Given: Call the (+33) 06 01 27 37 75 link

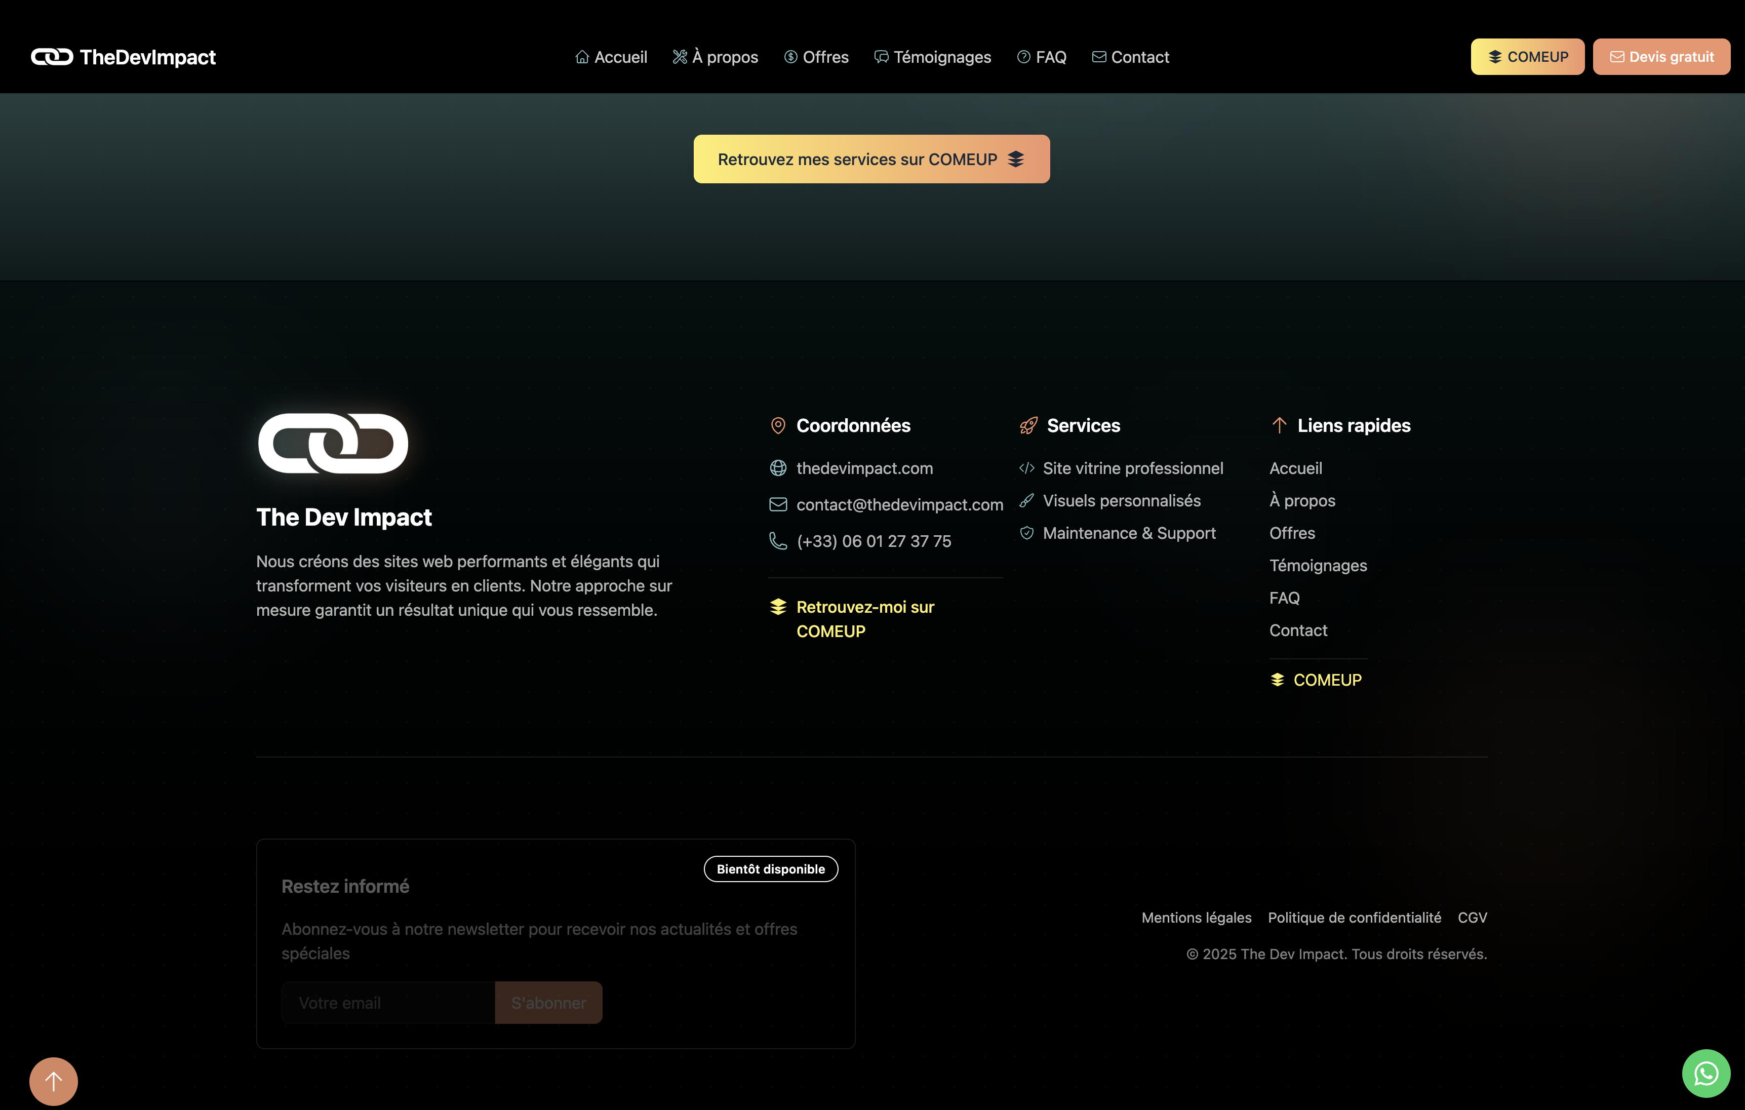Looking at the screenshot, I should click(x=873, y=541).
